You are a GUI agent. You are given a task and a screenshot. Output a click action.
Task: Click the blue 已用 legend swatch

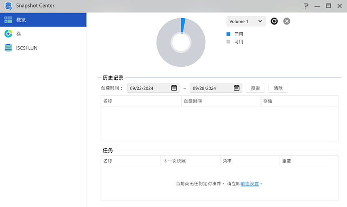[x=228, y=34]
